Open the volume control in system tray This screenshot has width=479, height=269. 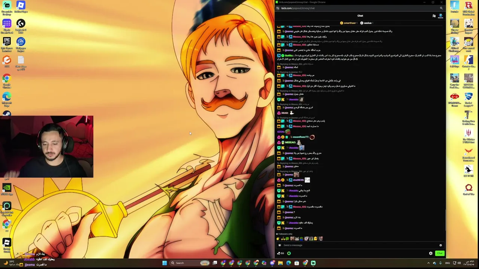coord(459,263)
